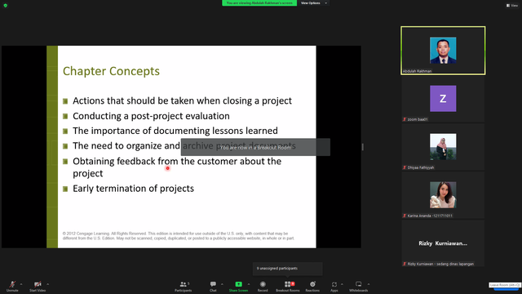This screenshot has width=522, height=294.
Task: Select Dhiyaa Fathiyyah's video tile
Action: tap(443, 147)
